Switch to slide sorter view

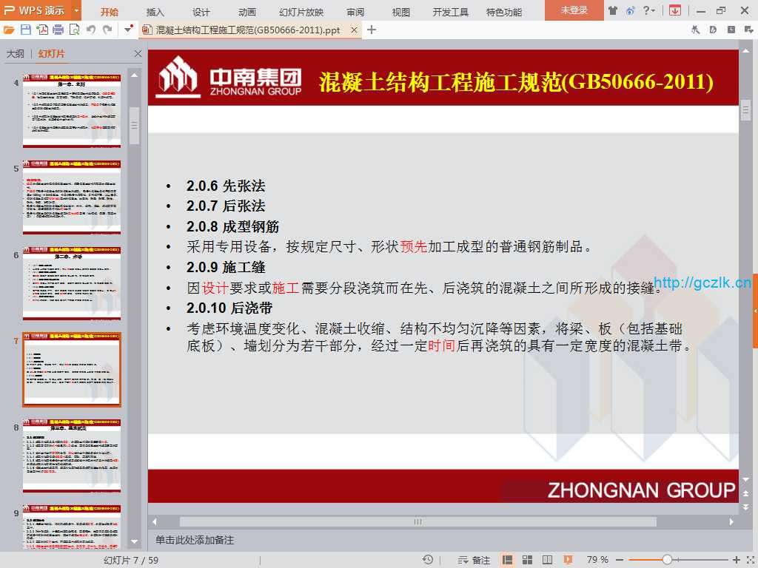coord(528,560)
